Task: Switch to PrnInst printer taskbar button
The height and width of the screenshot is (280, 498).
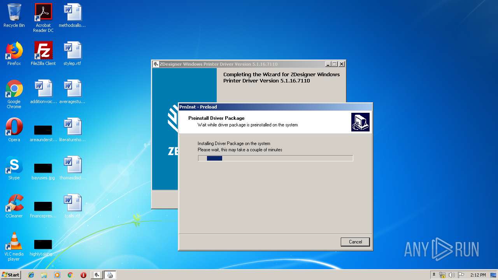Action: pos(110,275)
